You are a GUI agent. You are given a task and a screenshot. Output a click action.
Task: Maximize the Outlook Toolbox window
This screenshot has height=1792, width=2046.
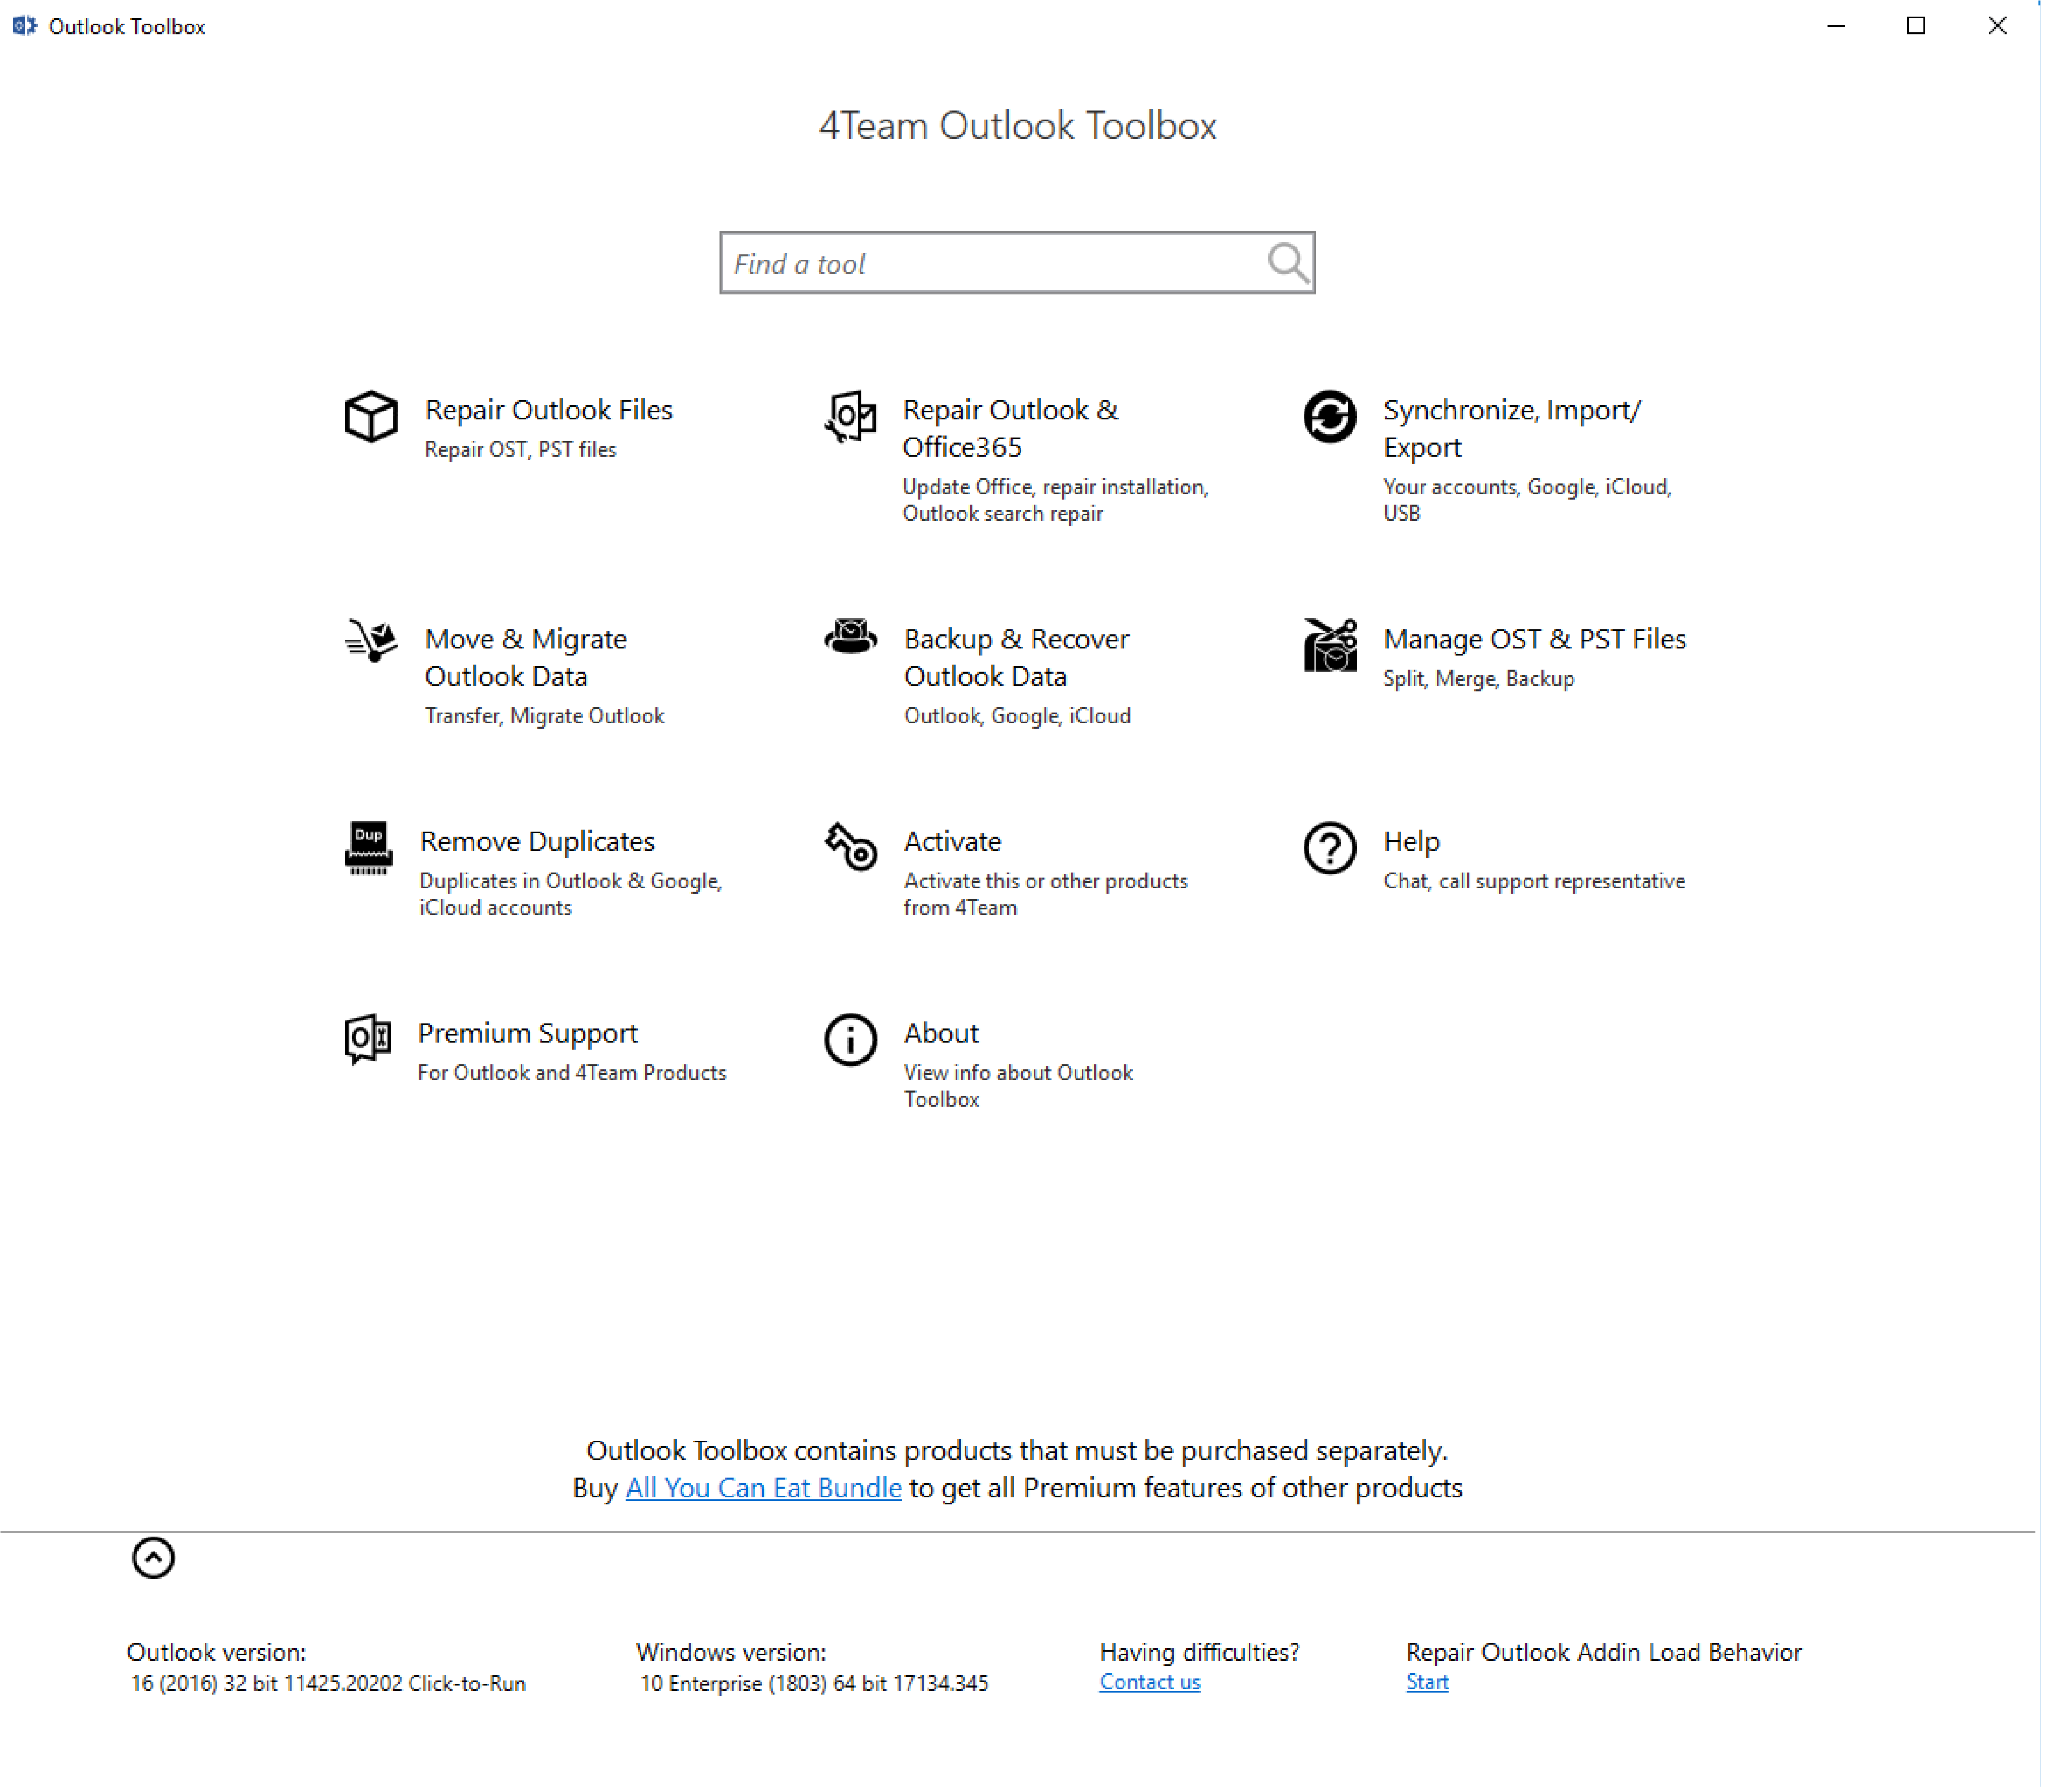pyautogui.click(x=1916, y=26)
